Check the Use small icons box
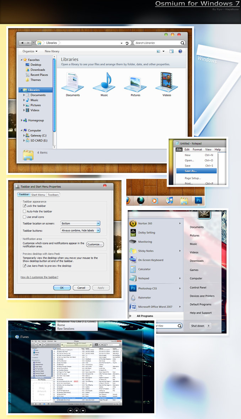Viewport: 241px width, 419px height. point(25,217)
